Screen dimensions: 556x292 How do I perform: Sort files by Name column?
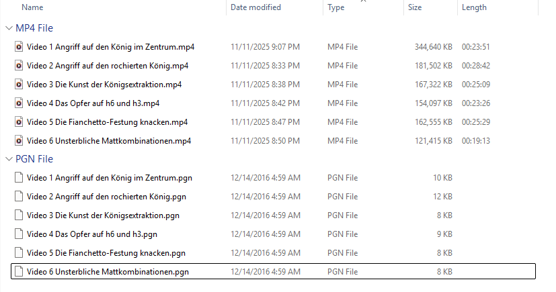click(32, 7)
